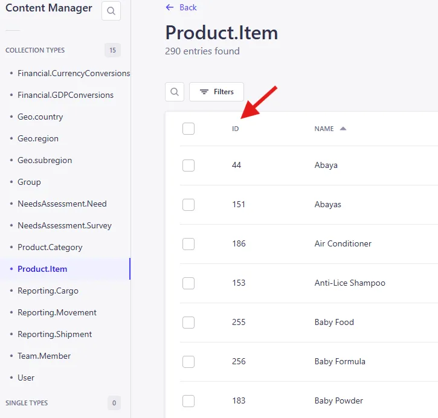Go back using the Back link
This screenshot has height=418, width=438.
click(x=181, y=7)
